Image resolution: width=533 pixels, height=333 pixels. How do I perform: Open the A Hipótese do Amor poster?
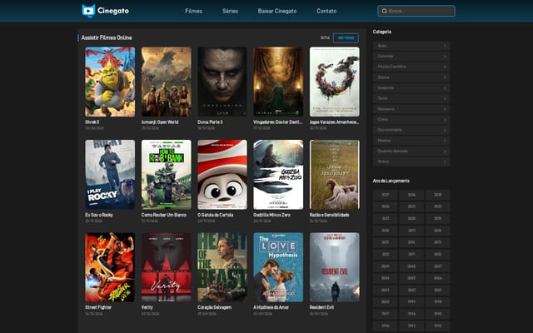point(278,267)
